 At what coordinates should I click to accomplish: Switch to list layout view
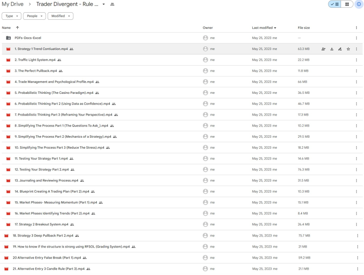[334, 4]
